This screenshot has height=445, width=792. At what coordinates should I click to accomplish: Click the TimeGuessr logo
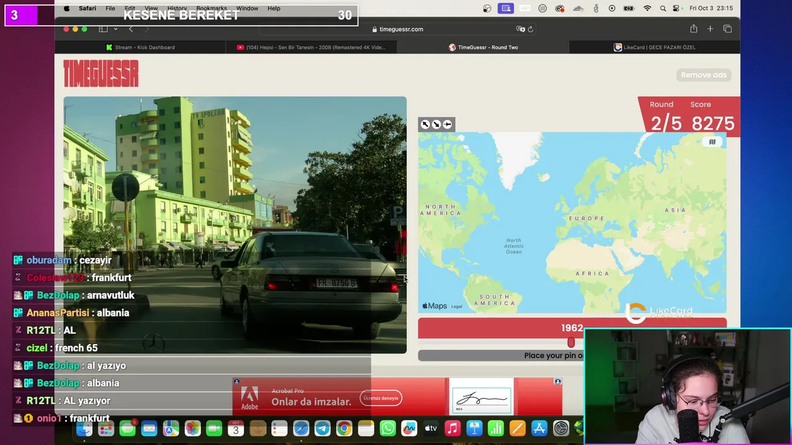101,74
